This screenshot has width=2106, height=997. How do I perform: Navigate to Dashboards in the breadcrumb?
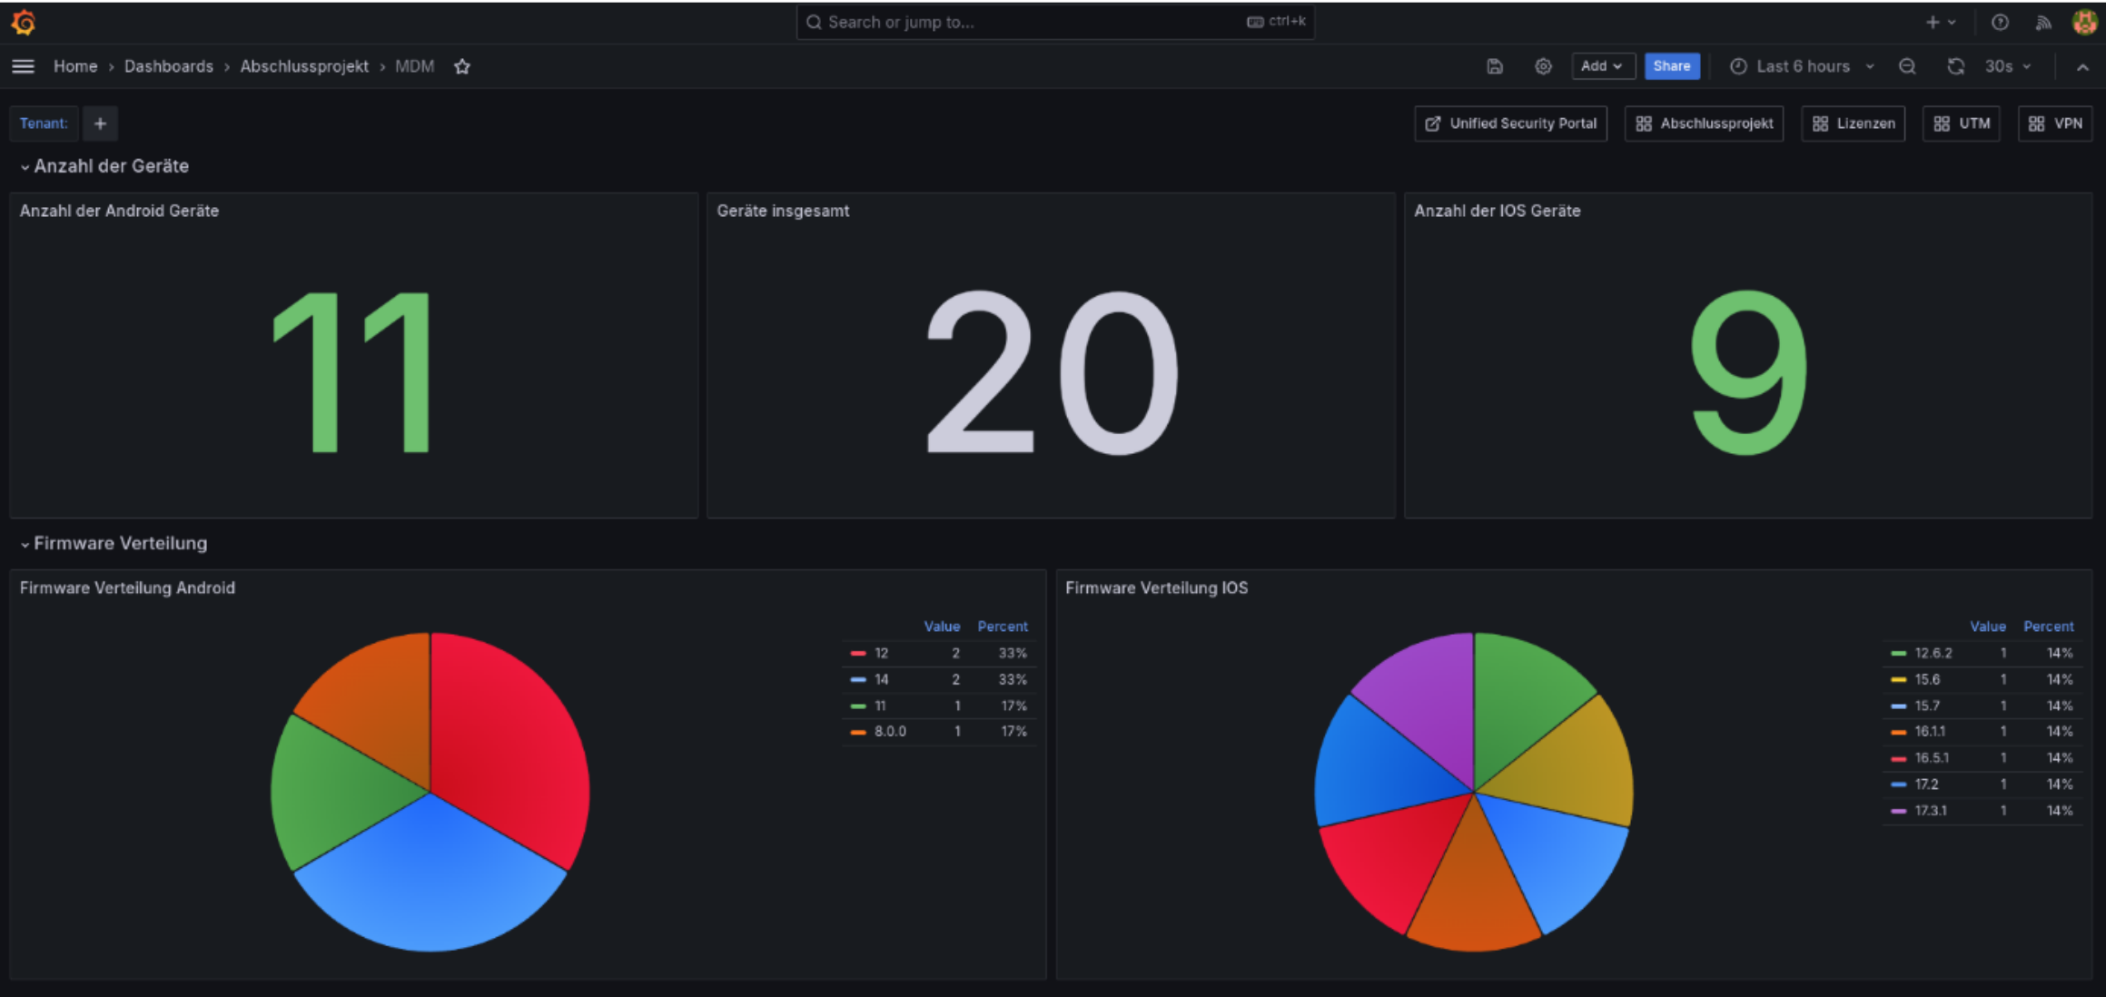[168, 65]
